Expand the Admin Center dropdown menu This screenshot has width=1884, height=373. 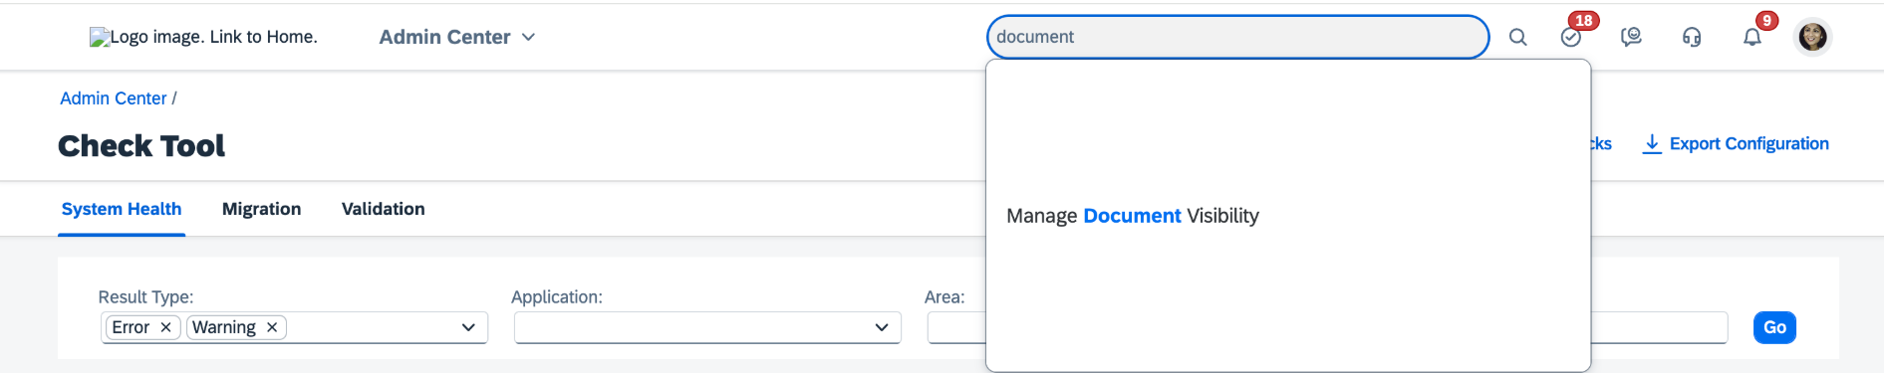point(457,37)
